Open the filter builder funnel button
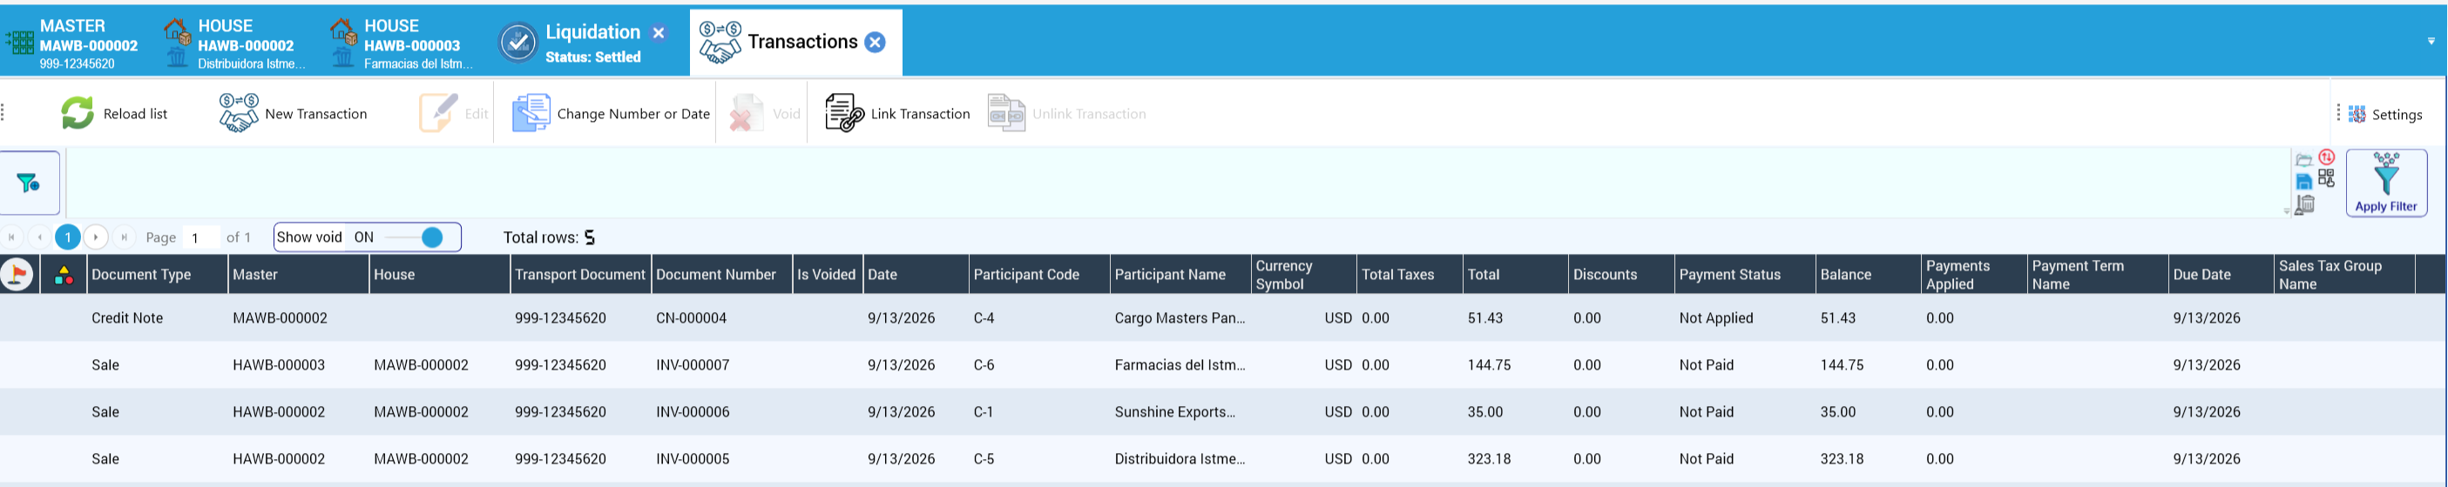Image resolution: width=2448 pixels, height=487 pixels. pyautogui.click(x=30, y=183)
